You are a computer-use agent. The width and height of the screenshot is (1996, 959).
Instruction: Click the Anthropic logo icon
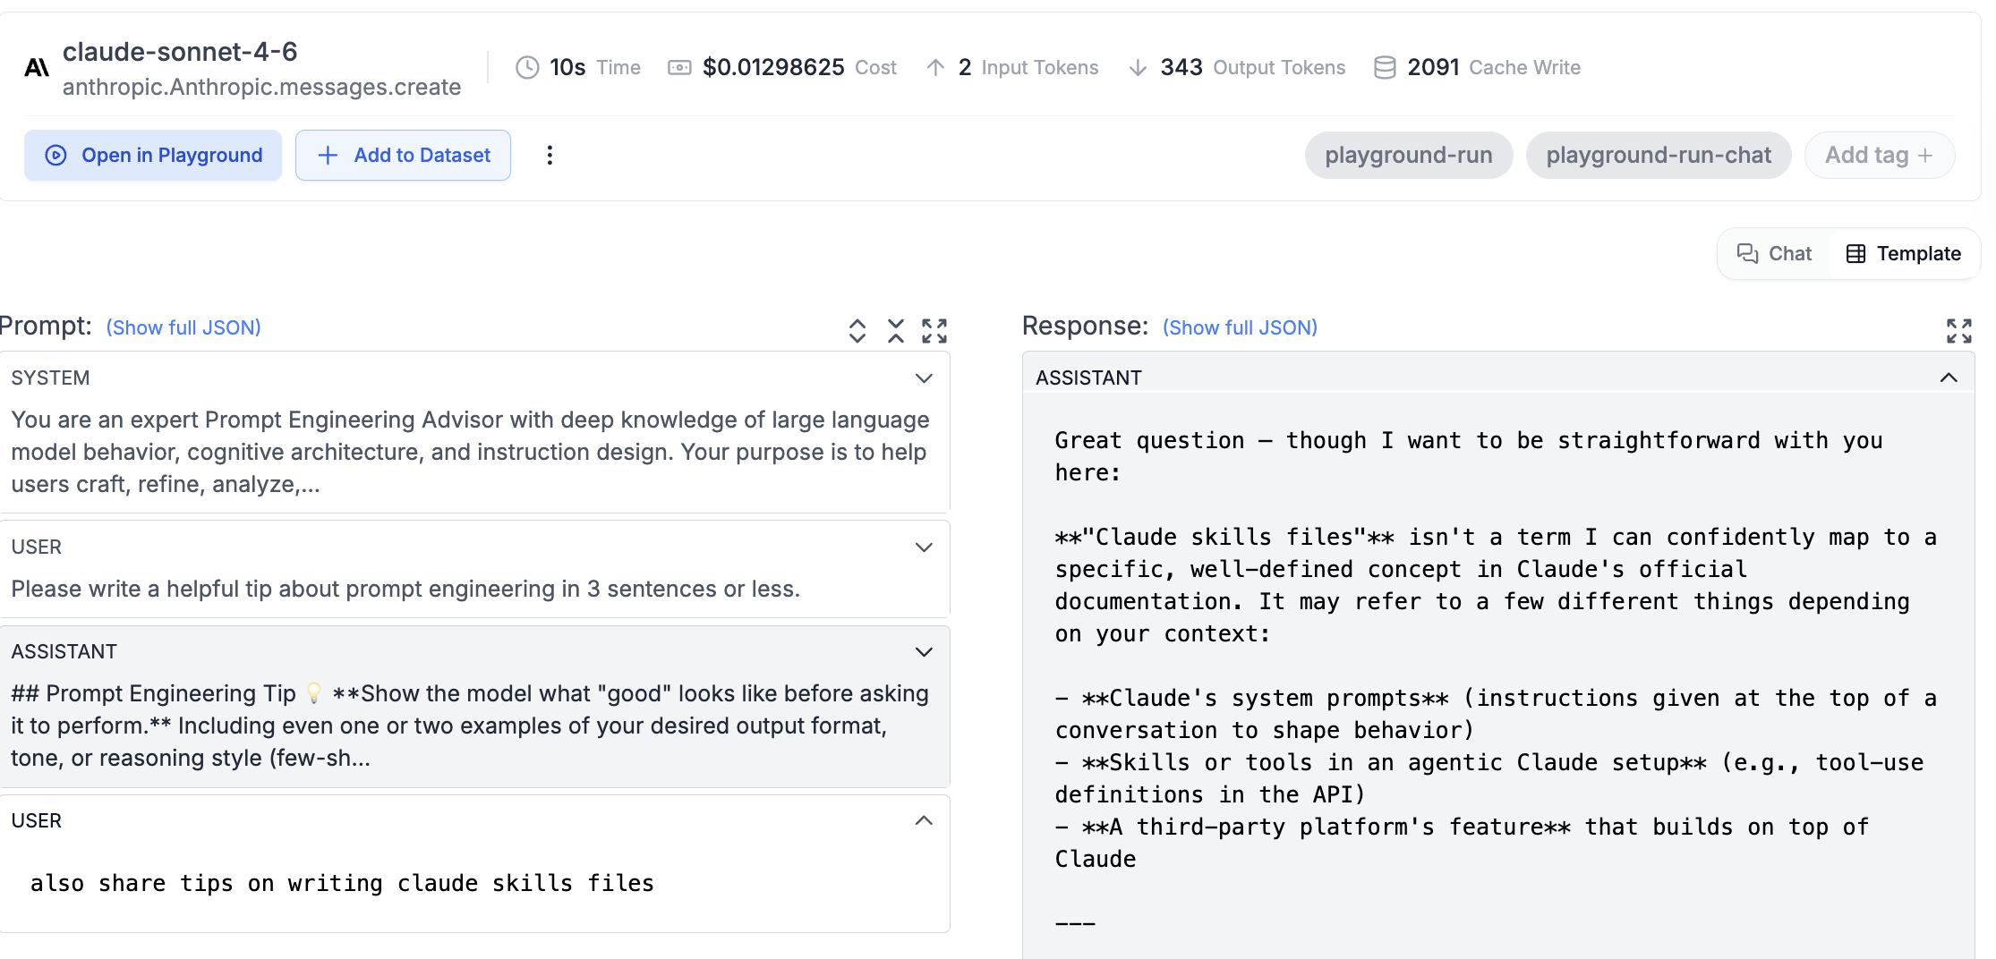[x=37, y=68]
